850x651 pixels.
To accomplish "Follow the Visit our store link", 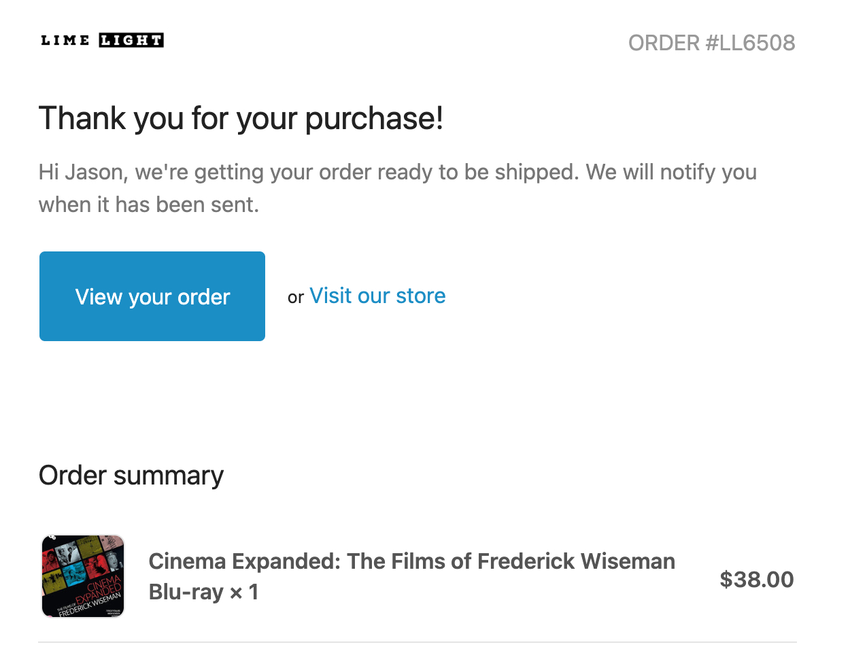I will [377, 296].
